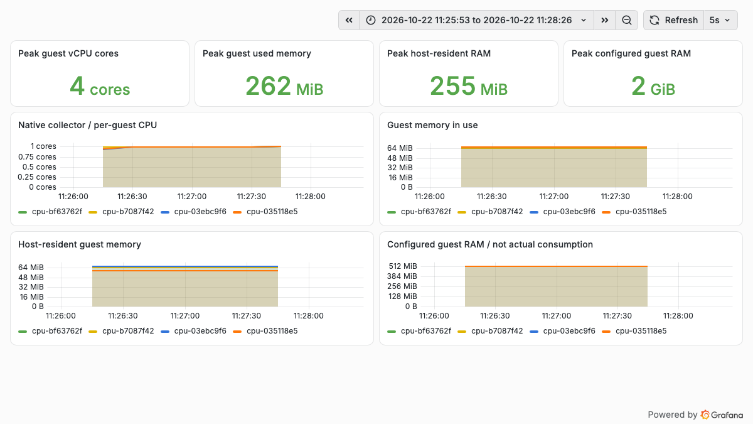Click orange swatch of cpu-035118e5 in Host-resident legend
Screen dimensions: 753x424
tap(238, 331)
